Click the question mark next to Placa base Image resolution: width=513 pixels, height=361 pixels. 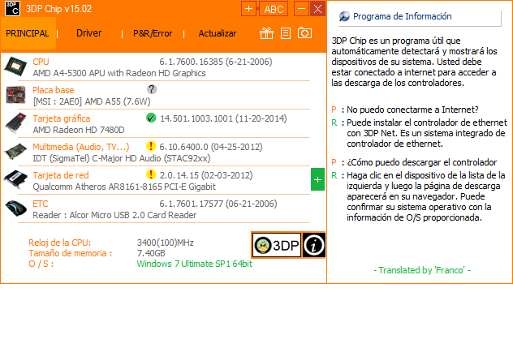tap(152, 89)
